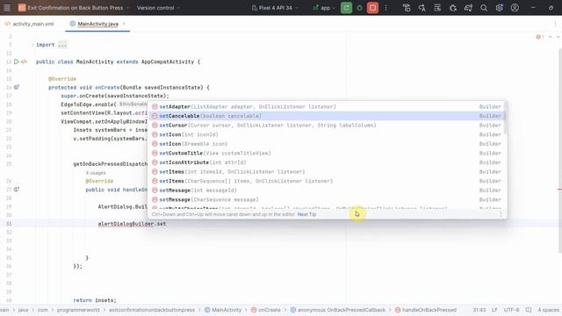Select setMessage(int messageId) completion
562x316 pixels.
click(326, 190)
